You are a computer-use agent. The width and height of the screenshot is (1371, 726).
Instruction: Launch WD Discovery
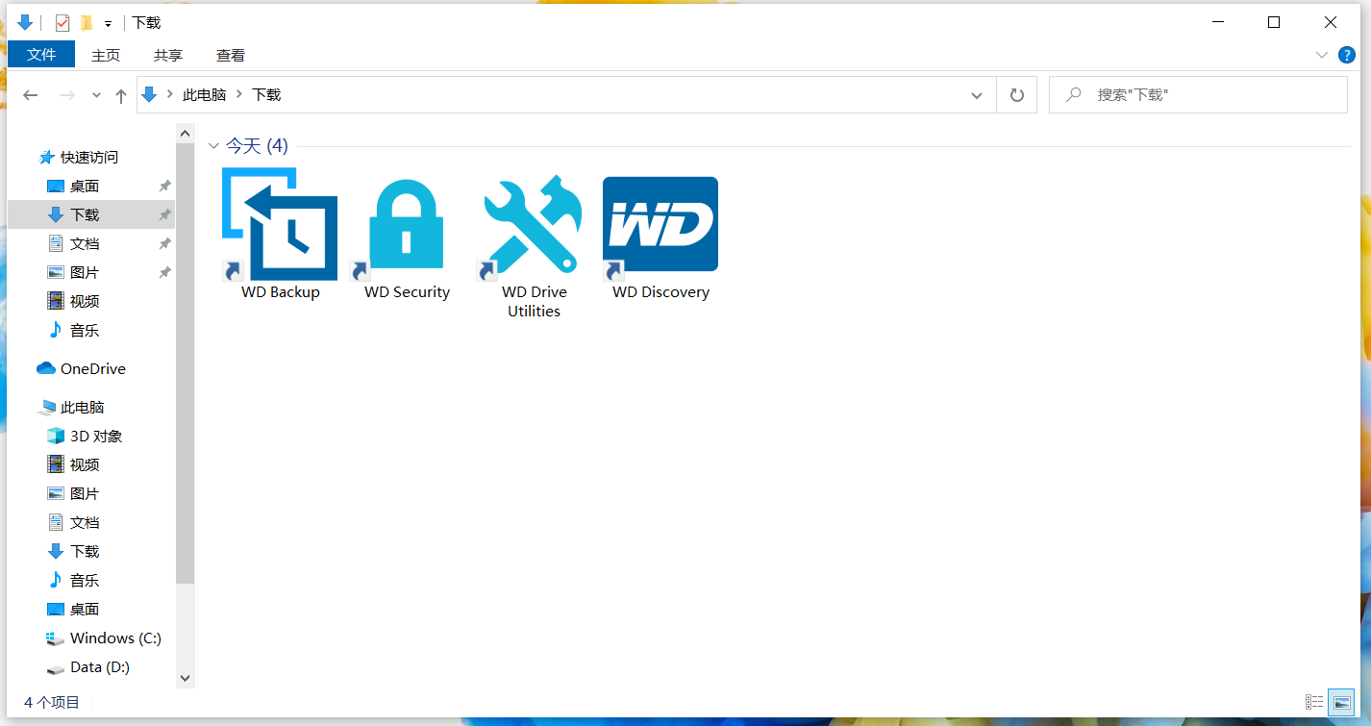click(x=660, y=223)
